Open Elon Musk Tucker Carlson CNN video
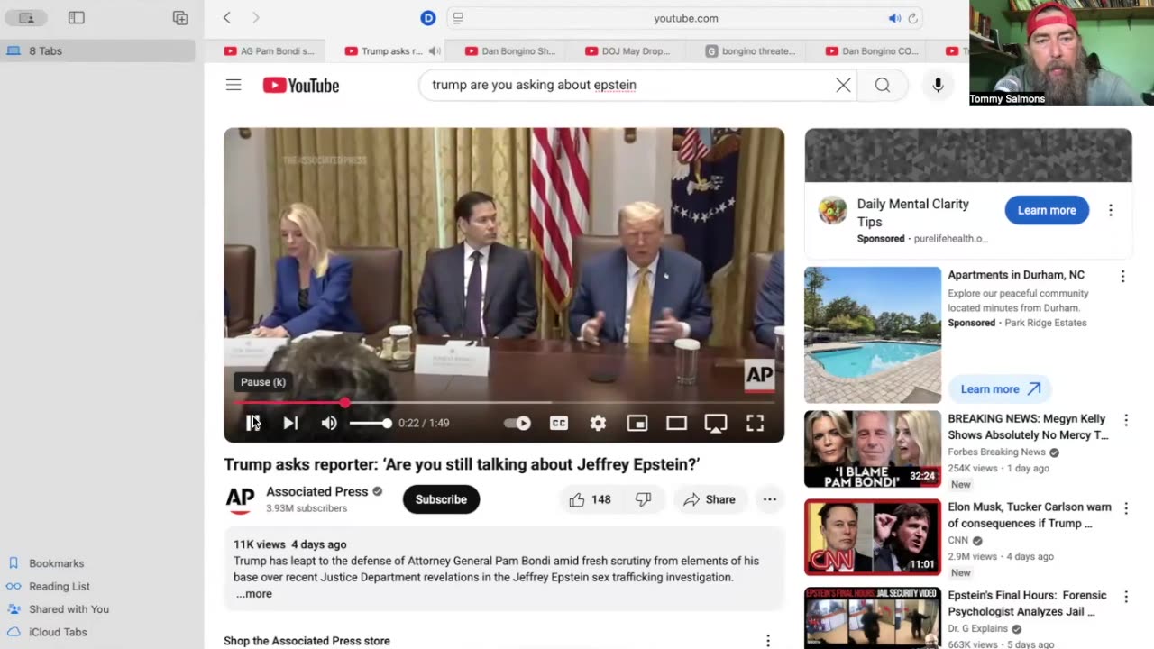 pos(873,537)
